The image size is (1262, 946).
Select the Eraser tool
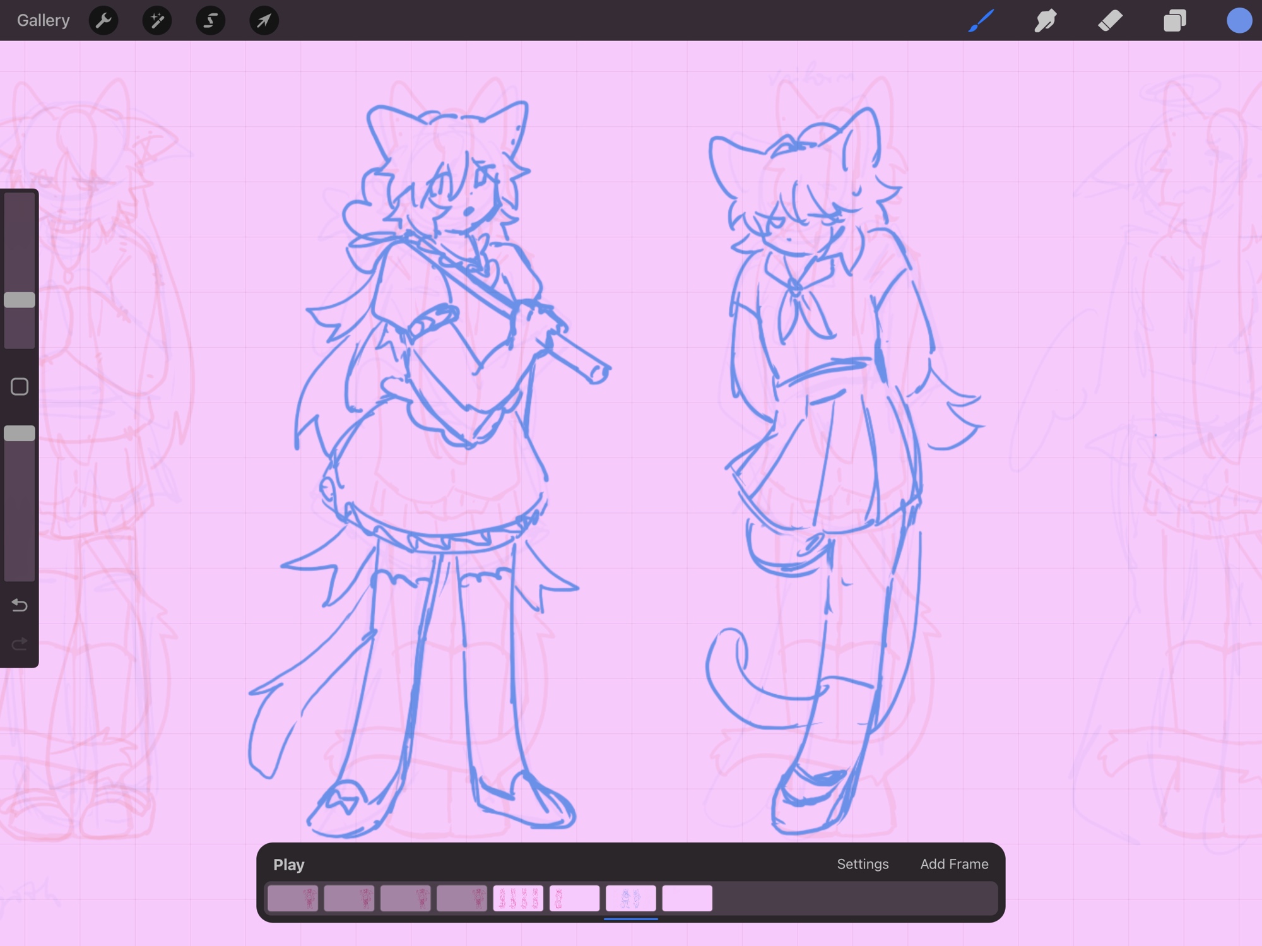(1110, 20)
